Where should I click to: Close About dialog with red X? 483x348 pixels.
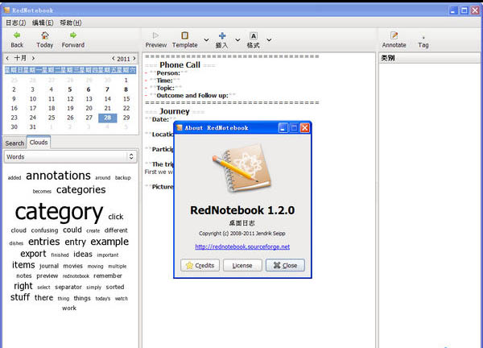pos(304,127)
